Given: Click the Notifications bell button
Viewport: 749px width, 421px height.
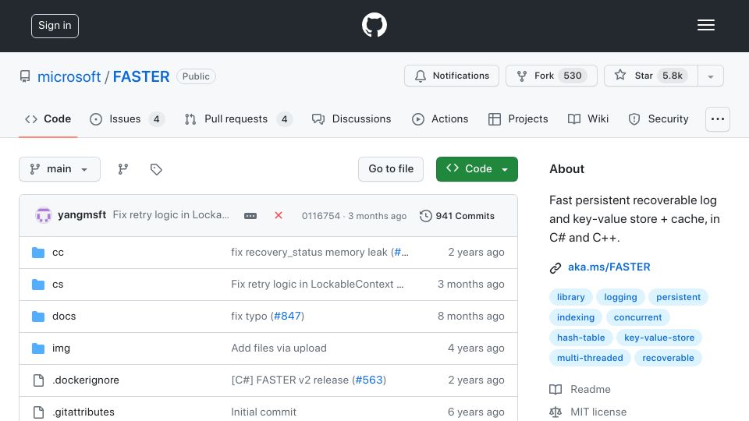Looking at the screenshot, I should [452, 76].
